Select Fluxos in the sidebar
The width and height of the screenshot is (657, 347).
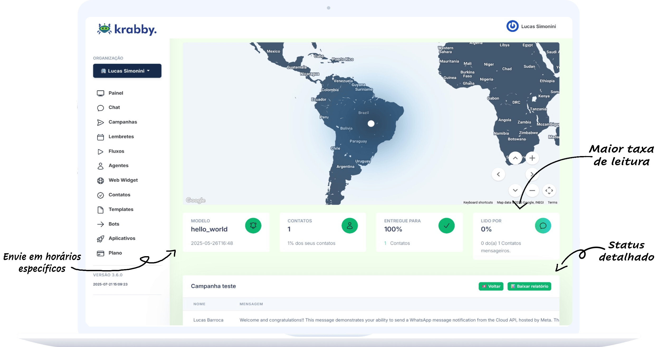coord(116,151)
